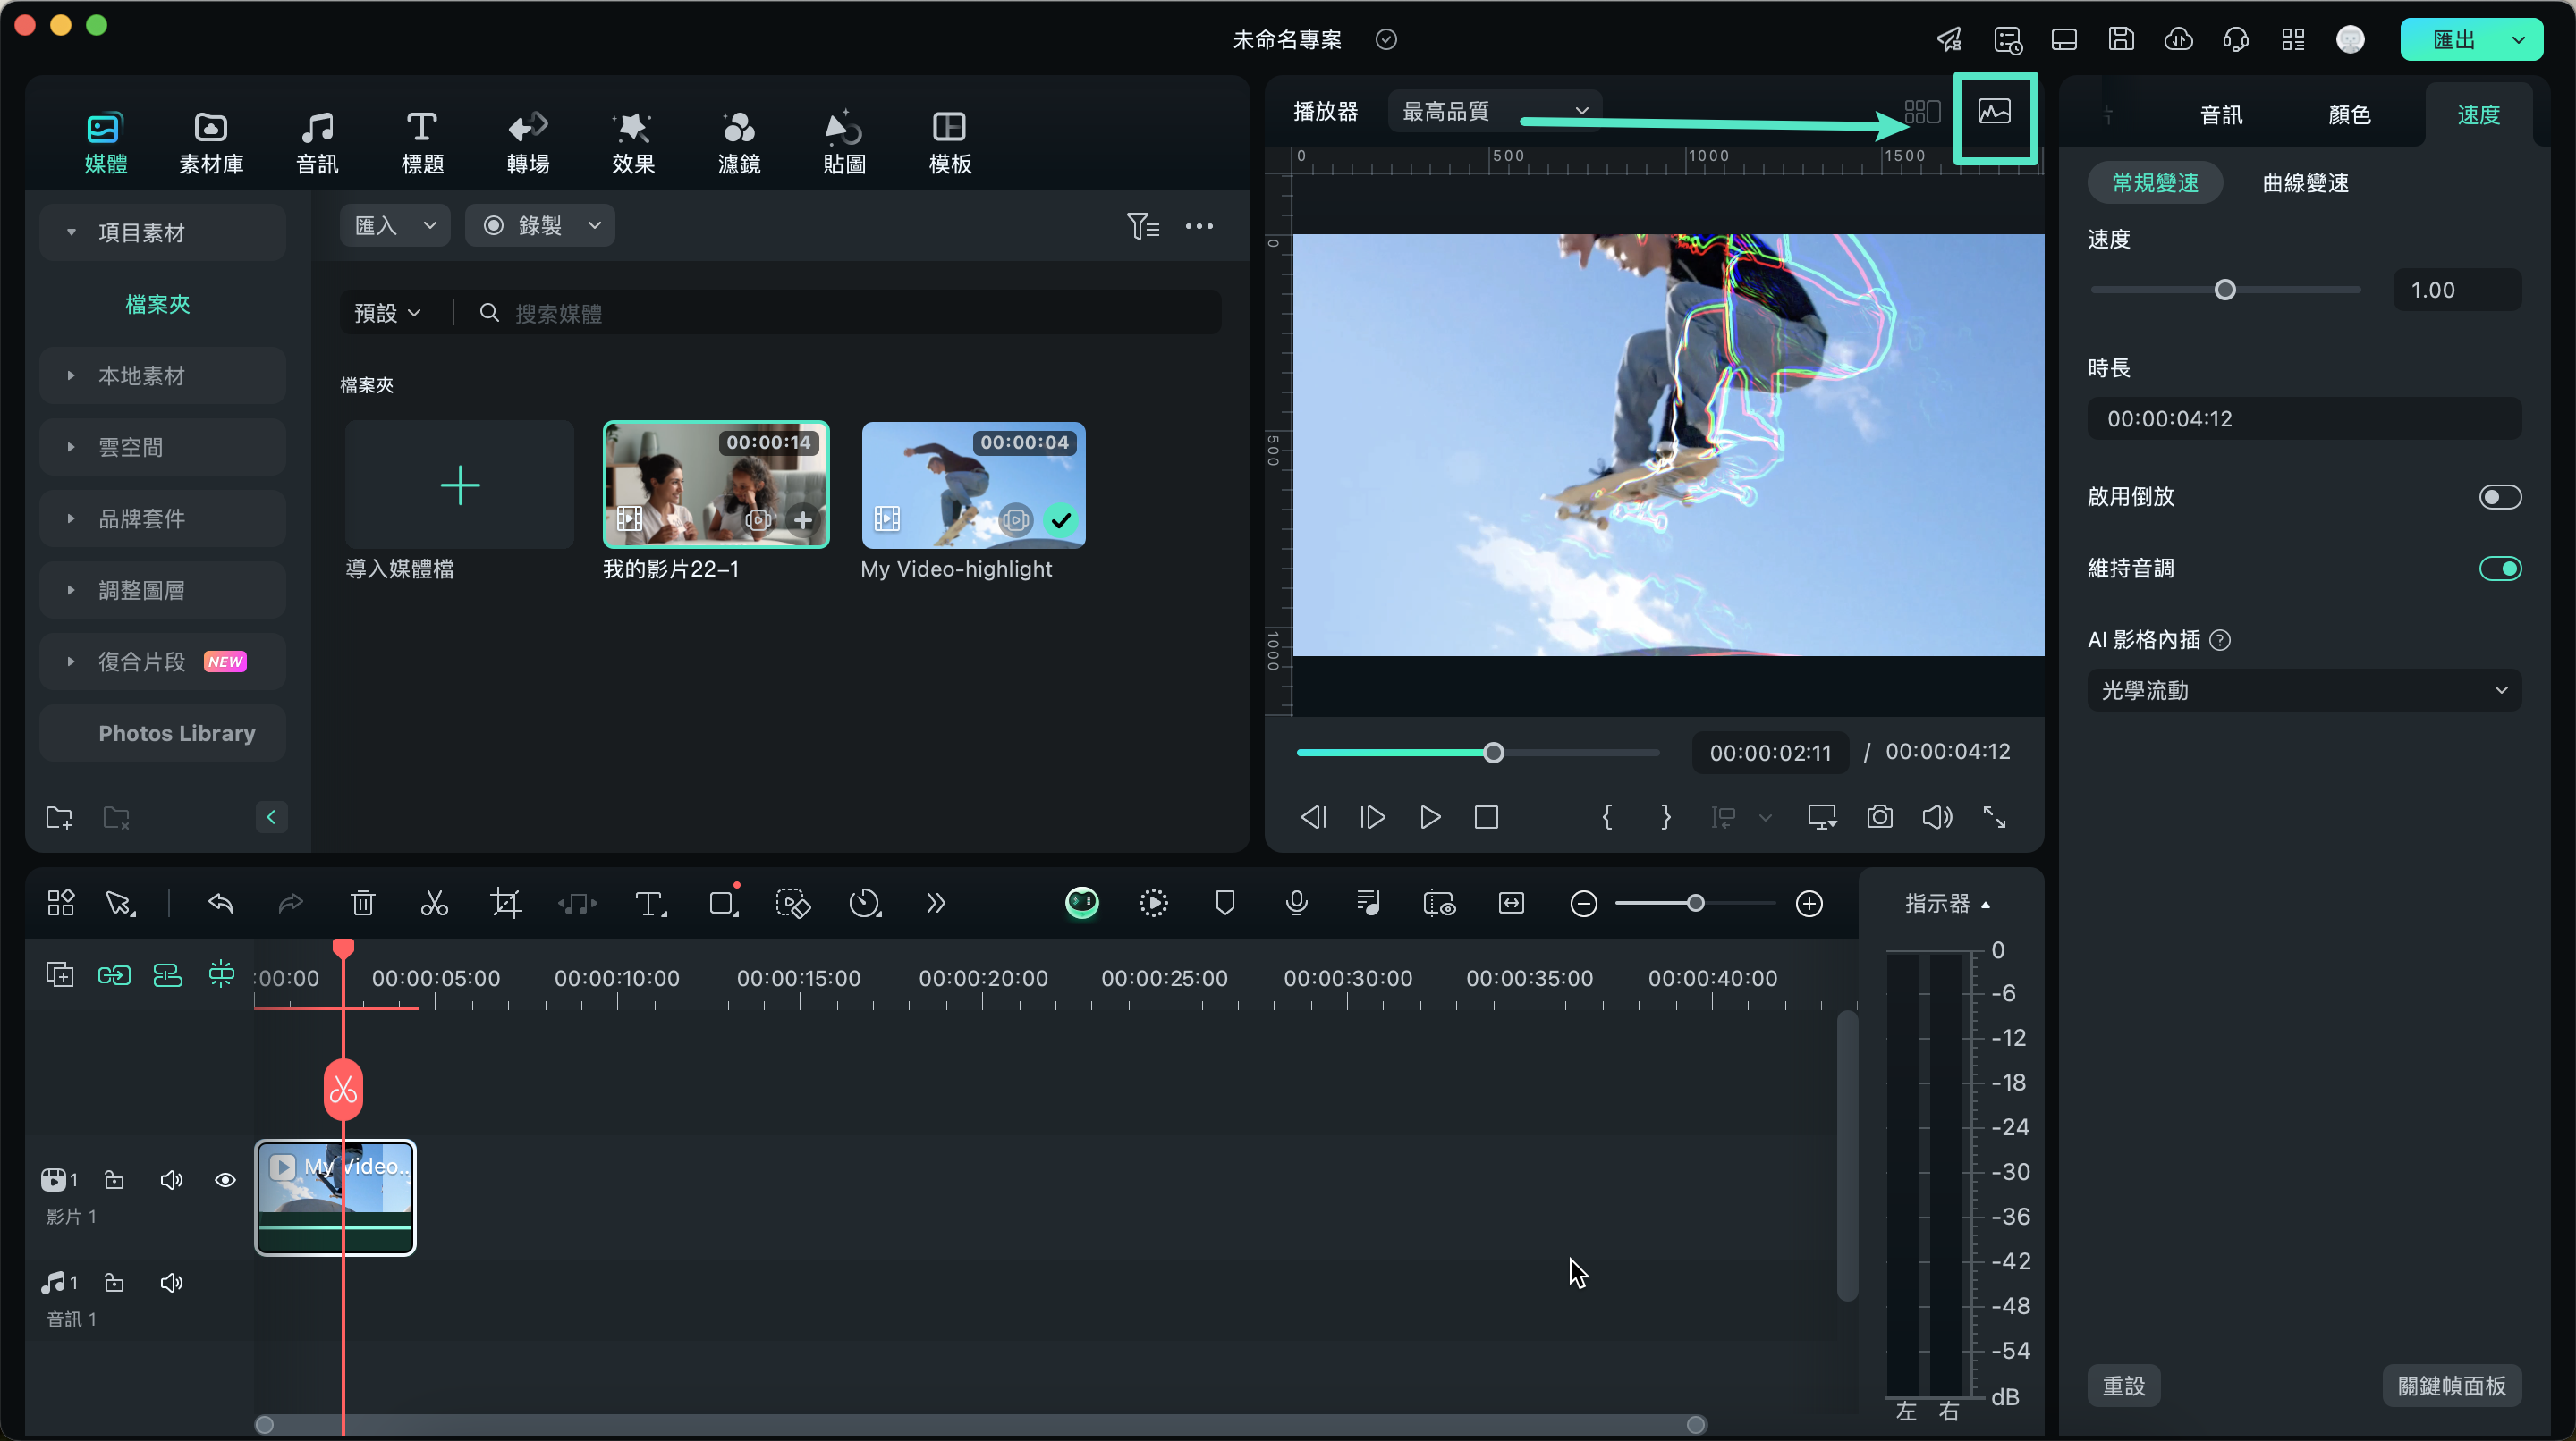
Task: Set the mark in point bracket
Action: click(1607, 816)
